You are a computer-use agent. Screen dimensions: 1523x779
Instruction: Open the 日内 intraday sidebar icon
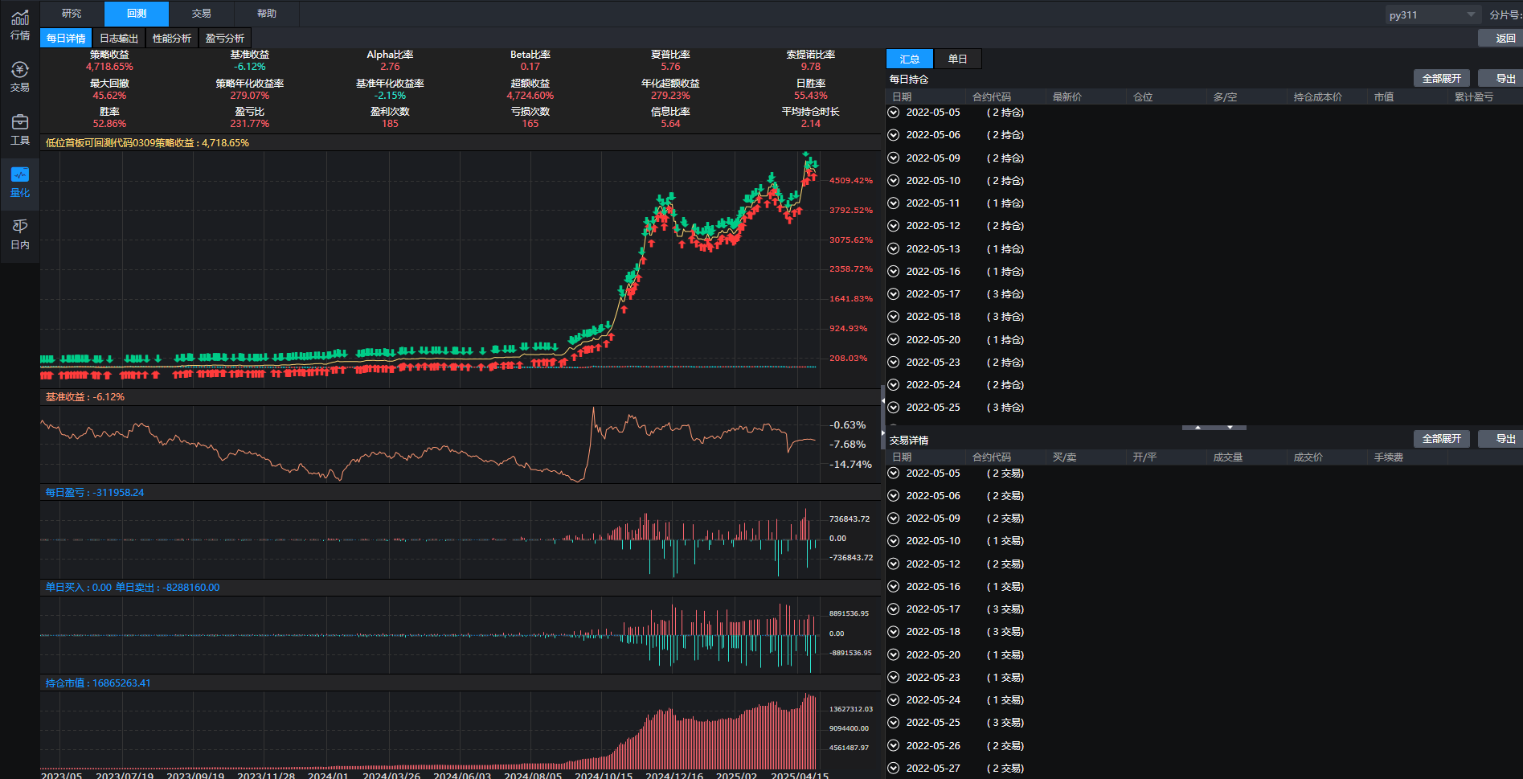[19, 234]
